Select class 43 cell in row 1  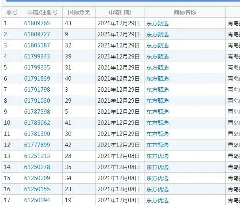[x=79, y=23]
